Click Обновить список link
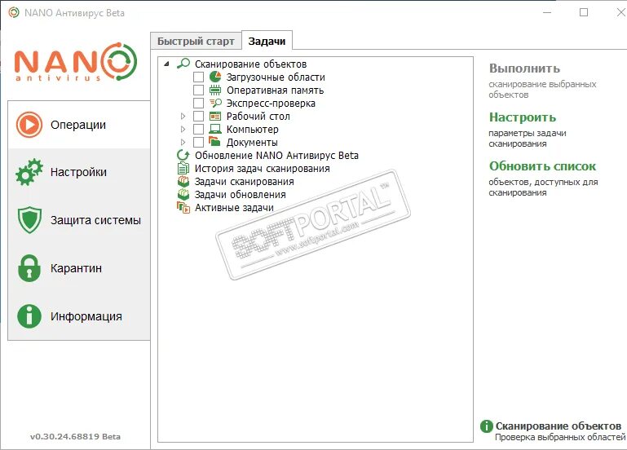The image size is (627, 450). (x=542, y=165)
